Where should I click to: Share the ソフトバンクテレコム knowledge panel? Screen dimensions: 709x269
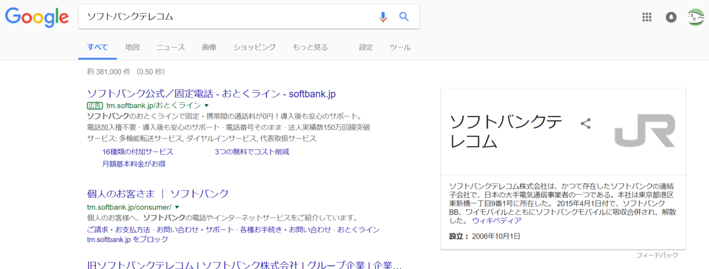[585, 123]
